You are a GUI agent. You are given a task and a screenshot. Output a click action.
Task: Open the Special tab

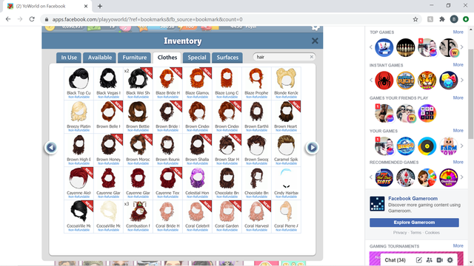click(197, 58)
